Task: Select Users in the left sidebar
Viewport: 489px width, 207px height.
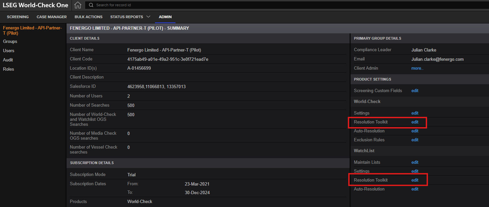Action: [9, 51]
